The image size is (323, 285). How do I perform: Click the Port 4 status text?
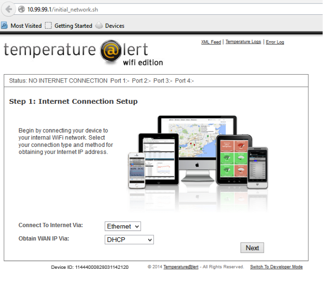tap(184, 81)
